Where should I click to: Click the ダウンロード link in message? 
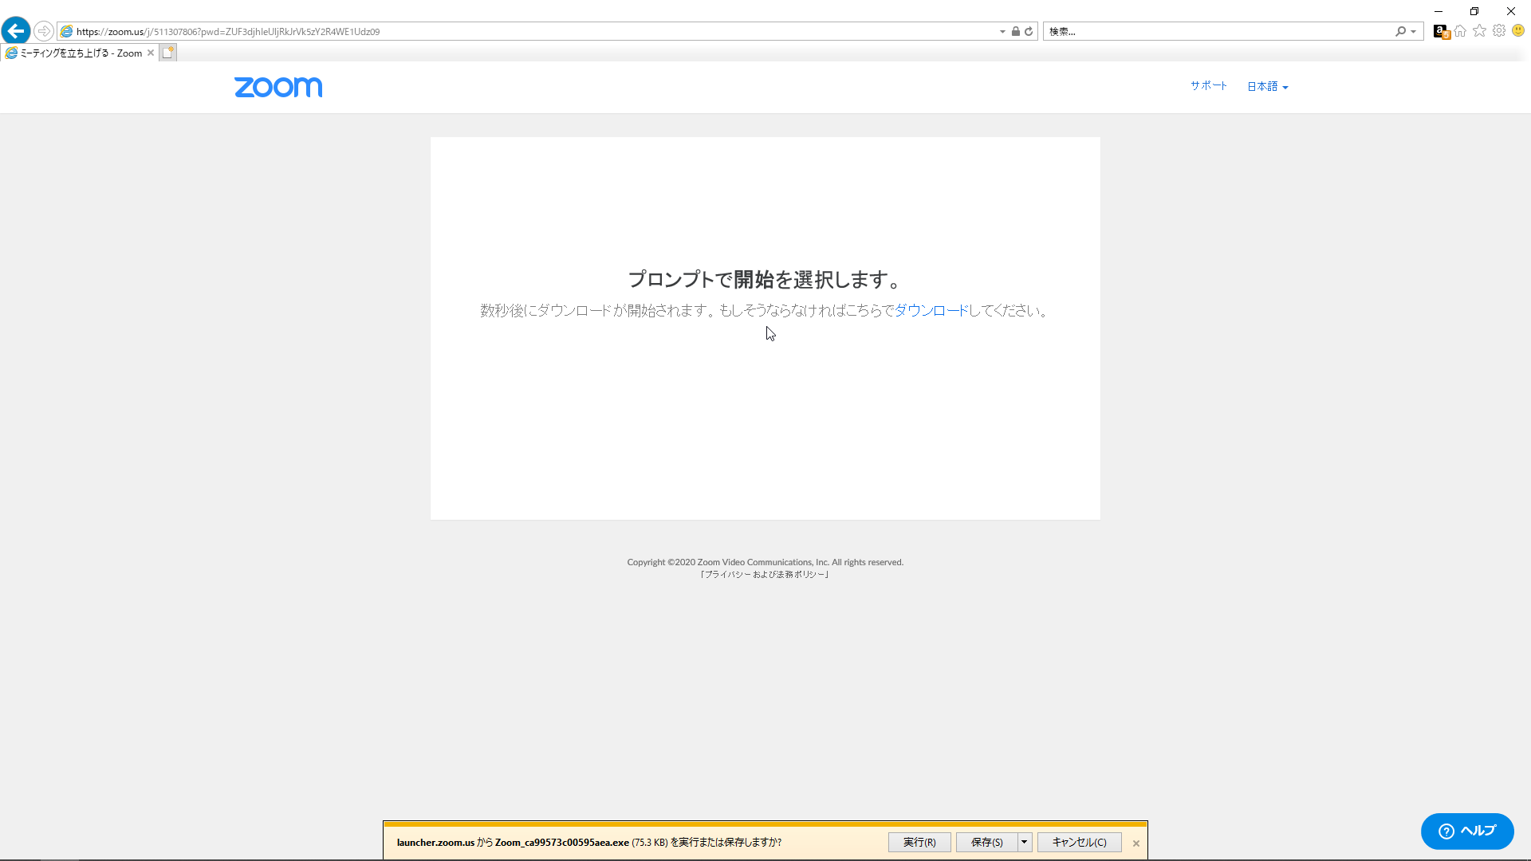931,310
